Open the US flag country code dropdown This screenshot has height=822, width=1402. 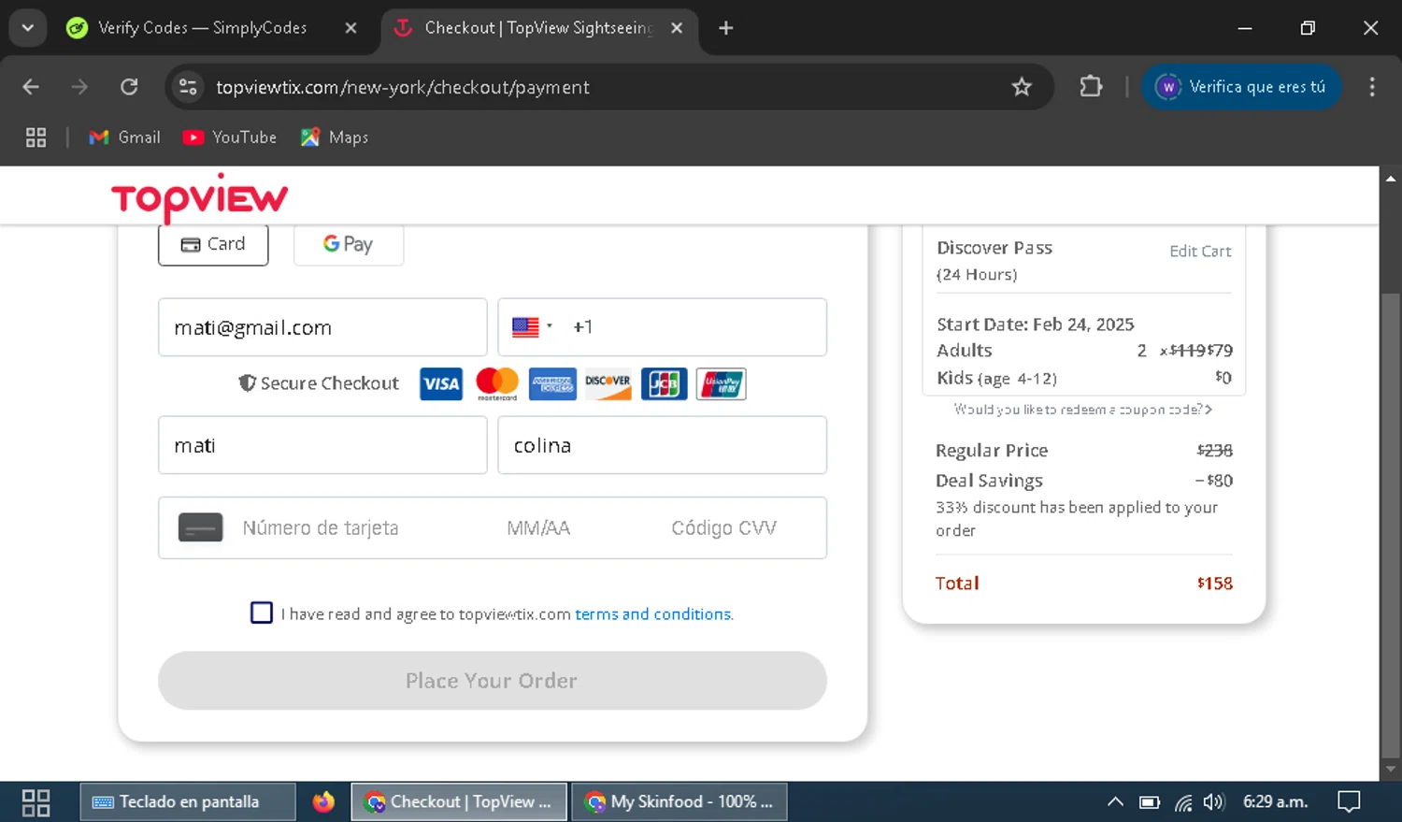pos(533,327)
